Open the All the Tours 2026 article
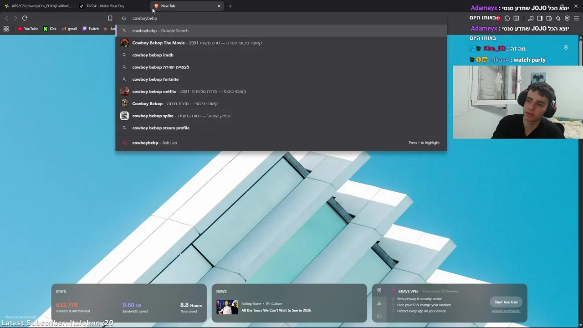This screenshot has height=328, width=583. click(276, 310)
